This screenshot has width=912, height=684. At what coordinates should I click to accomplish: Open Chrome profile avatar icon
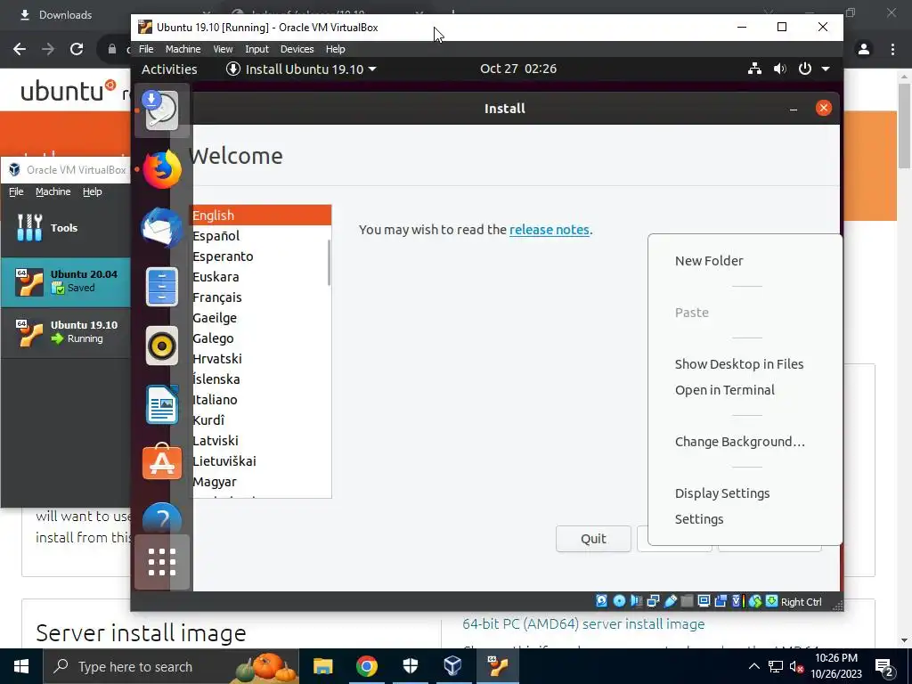click(864, 49)
